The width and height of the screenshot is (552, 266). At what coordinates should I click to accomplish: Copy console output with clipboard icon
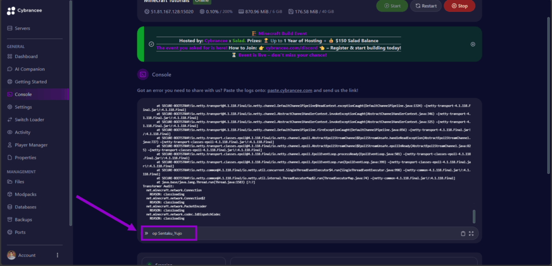pos(463,233)
